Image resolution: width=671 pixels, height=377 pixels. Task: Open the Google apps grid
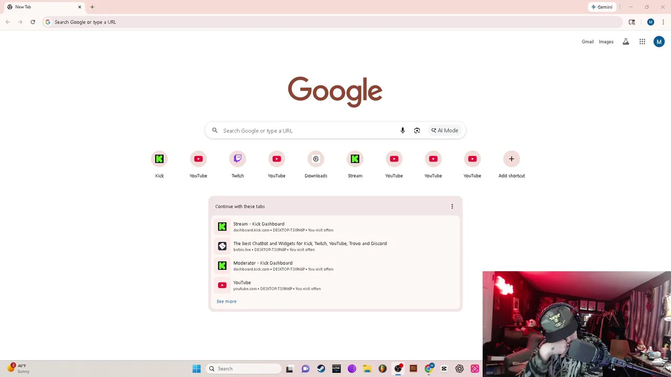[x=642, y=41]
